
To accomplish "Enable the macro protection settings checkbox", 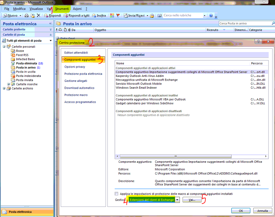I will click(x=117, y=194).
